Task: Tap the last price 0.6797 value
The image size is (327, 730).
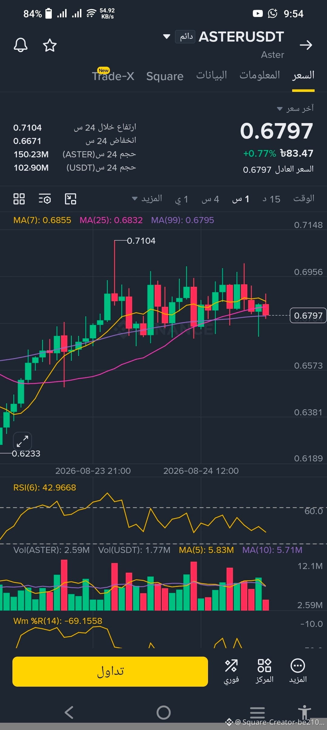Action: pos(276,131)
